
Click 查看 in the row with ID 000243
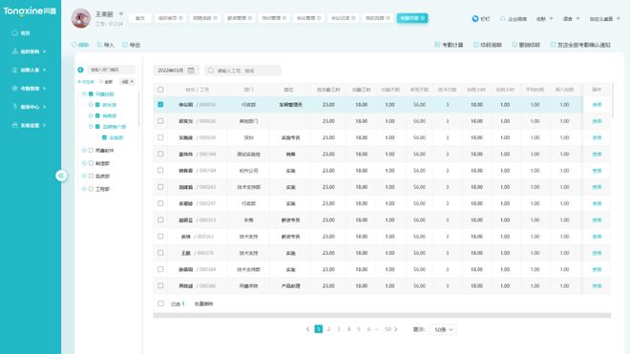click(x=597, y=187)
